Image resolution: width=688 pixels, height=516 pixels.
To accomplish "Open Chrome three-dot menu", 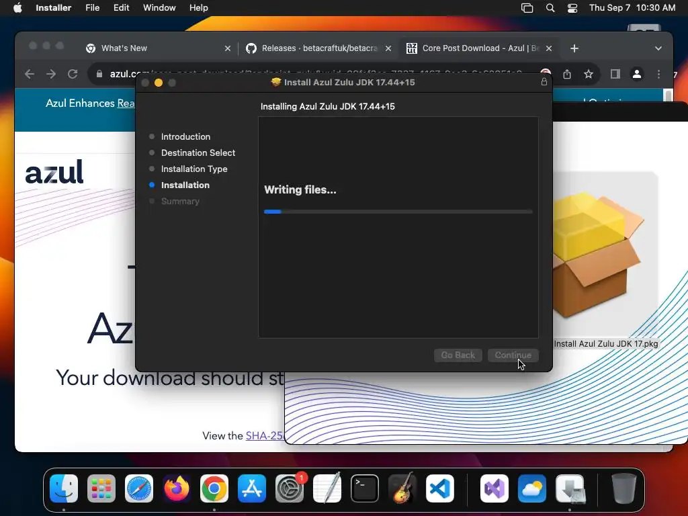I will pyautogui.click(x=658, y=74).
